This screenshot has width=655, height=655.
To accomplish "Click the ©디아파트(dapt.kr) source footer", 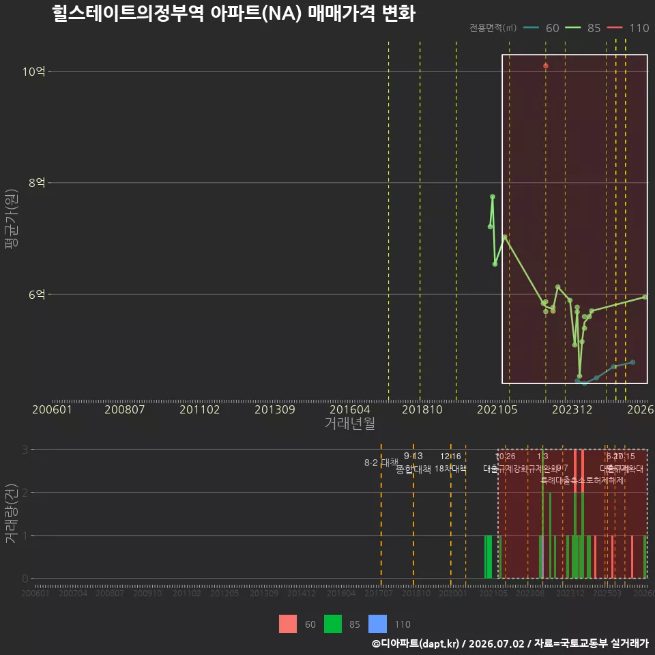I will (510, 643).
